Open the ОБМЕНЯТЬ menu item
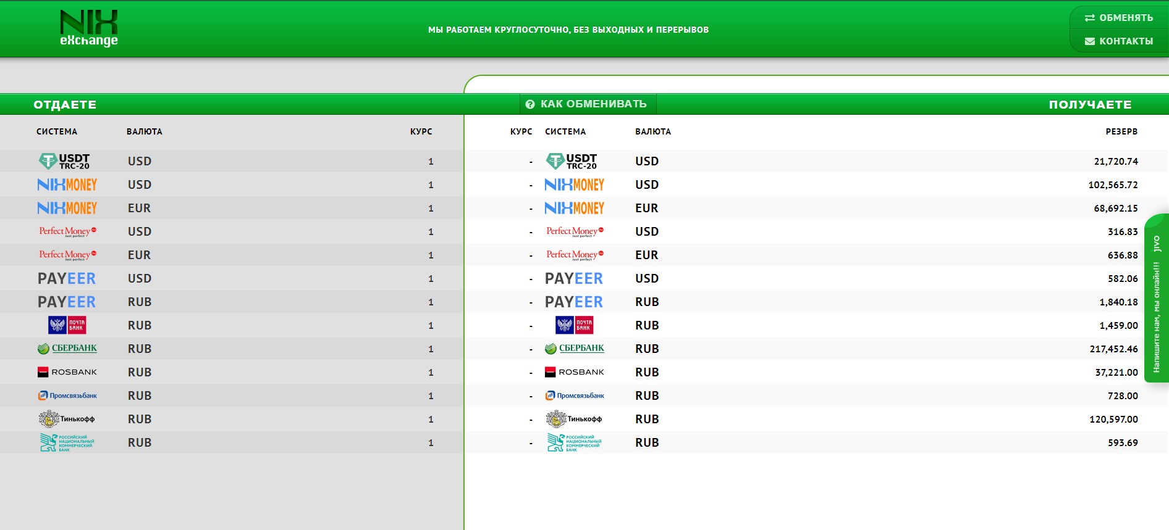The image size is (1169, 530). click(x=1119, y=18)
